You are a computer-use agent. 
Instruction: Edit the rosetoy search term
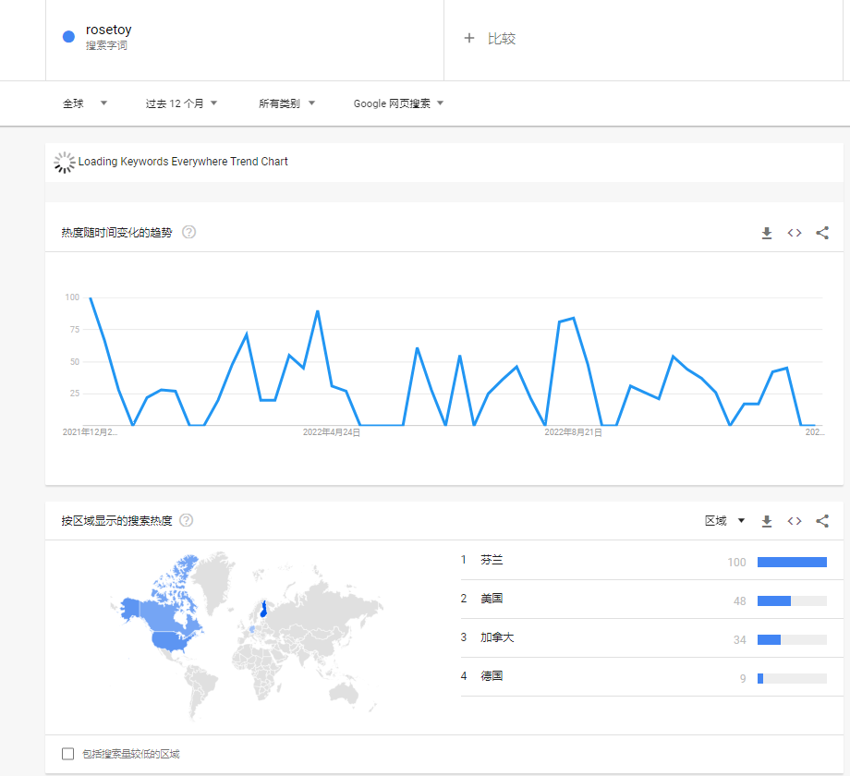click(x=108, y=30)
